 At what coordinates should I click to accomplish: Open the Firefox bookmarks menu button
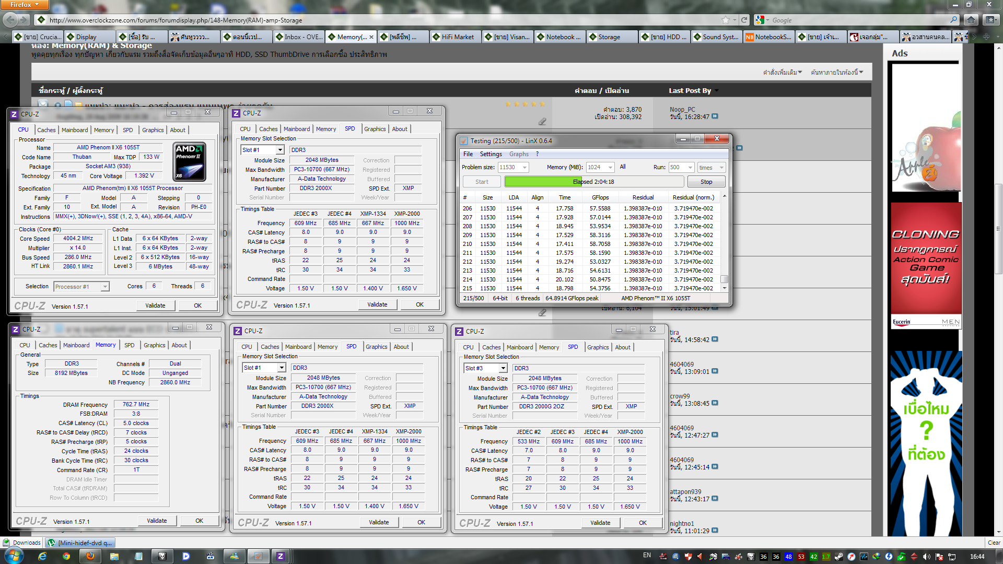(991, 20)
